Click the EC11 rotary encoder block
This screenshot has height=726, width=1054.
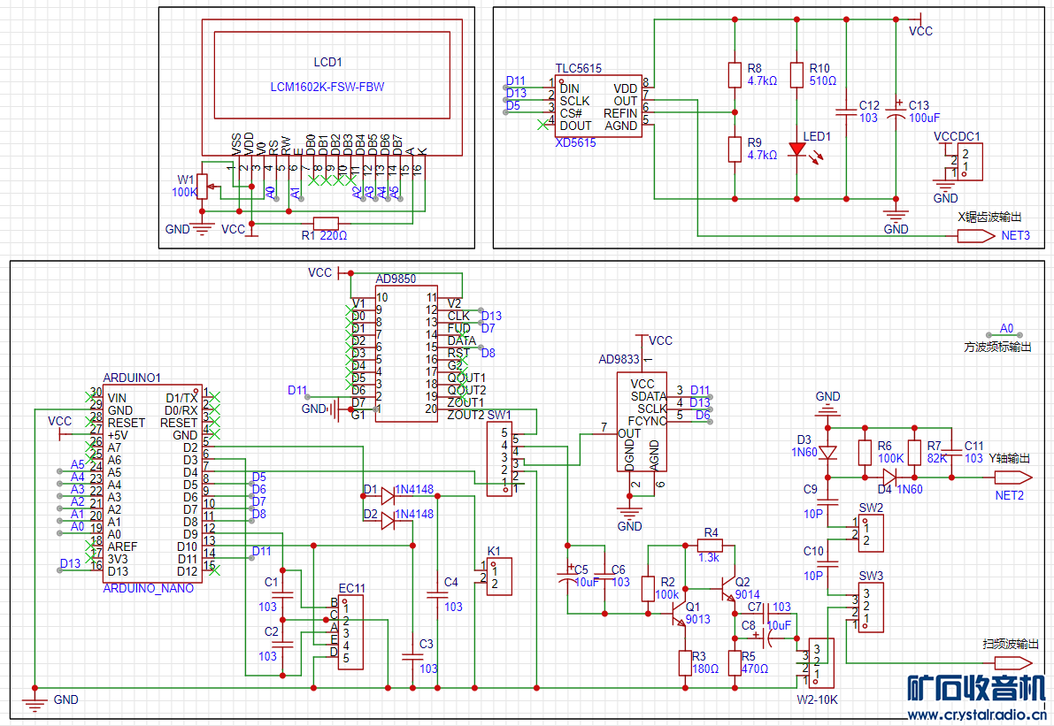click(x=350, y=632)
